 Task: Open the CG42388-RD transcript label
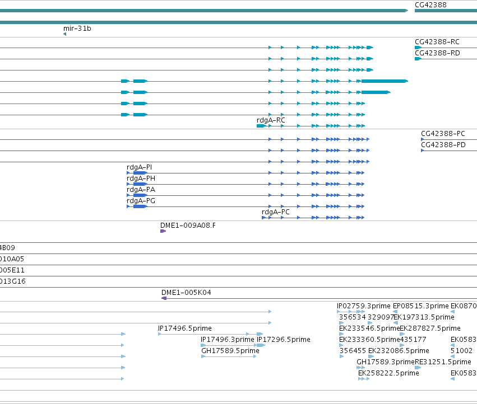pos(437,53)
